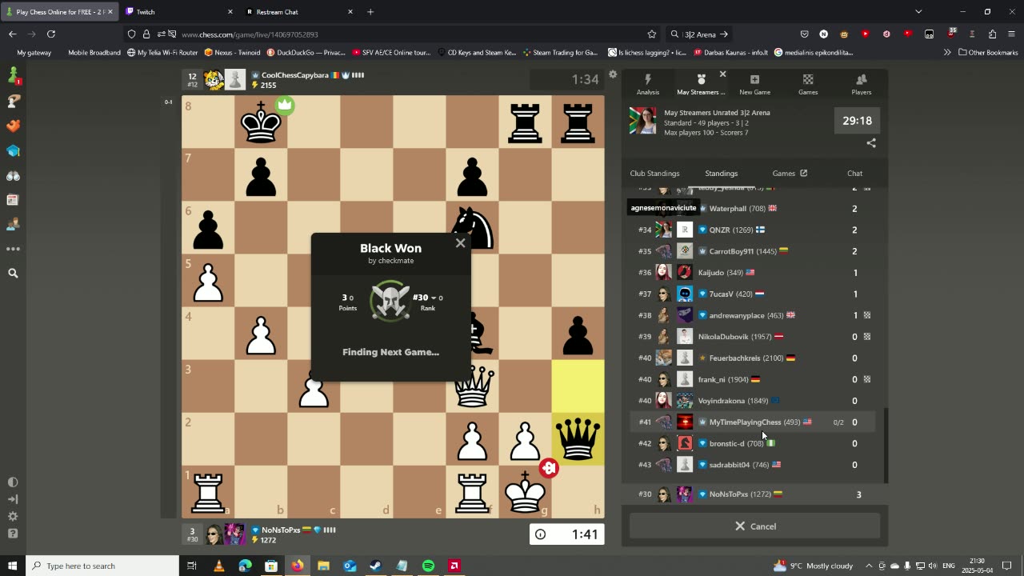Click the browser search box with 3|2 Arena
Image resolution: width=1024 pixels, height=576 pixels.
coord(699,34)
